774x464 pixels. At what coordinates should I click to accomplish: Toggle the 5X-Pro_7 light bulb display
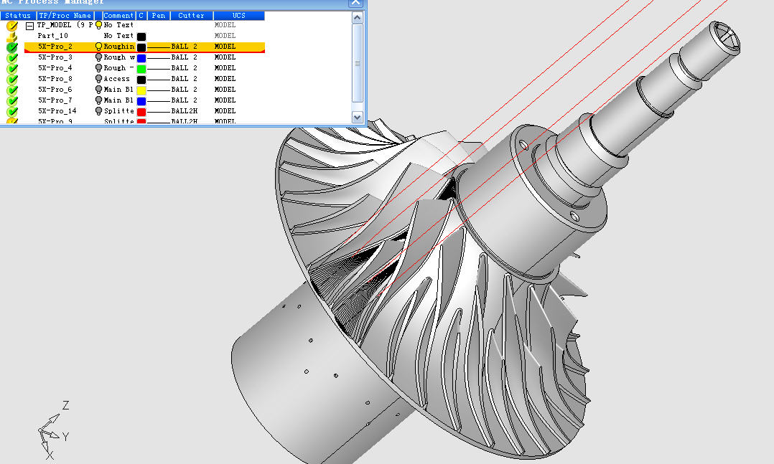tap(98, 100)
